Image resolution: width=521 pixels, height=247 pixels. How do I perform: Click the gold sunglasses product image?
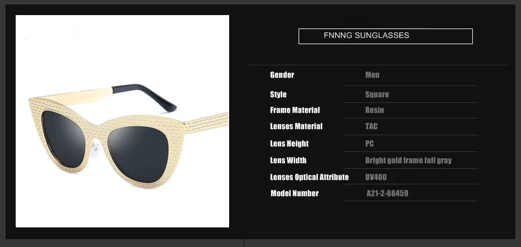122,121
